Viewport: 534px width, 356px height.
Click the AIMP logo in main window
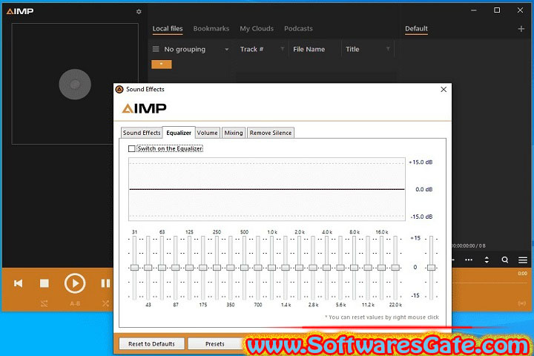click(x=20, y=11)
